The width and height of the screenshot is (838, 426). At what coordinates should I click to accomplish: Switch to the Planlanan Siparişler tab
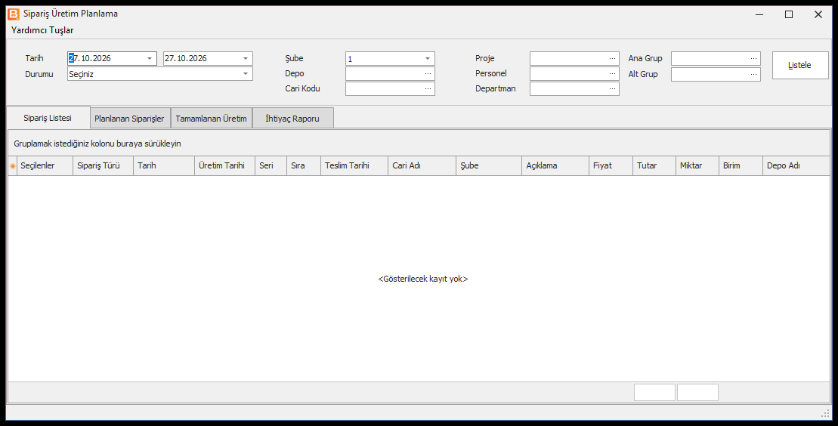pos(129,119)
